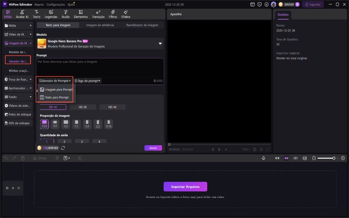This screenshot has width=349, height=218.
Task: Open the Áudio tool
Action: tap(65, 14)
